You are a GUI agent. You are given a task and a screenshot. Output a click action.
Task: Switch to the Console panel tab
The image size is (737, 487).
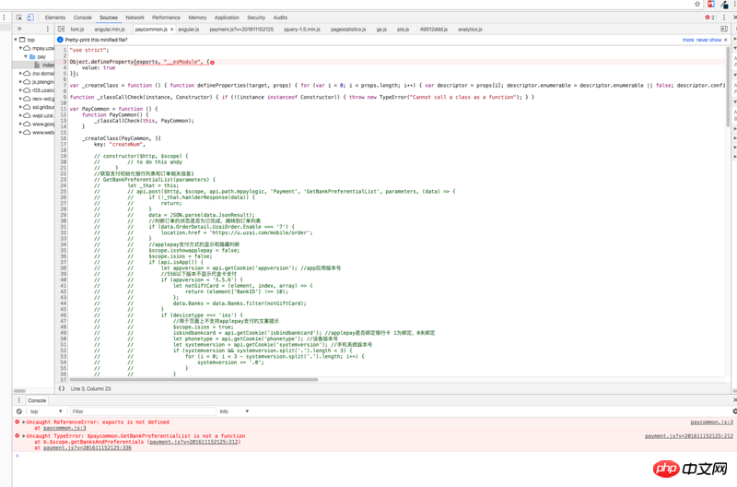pos(83,18)
